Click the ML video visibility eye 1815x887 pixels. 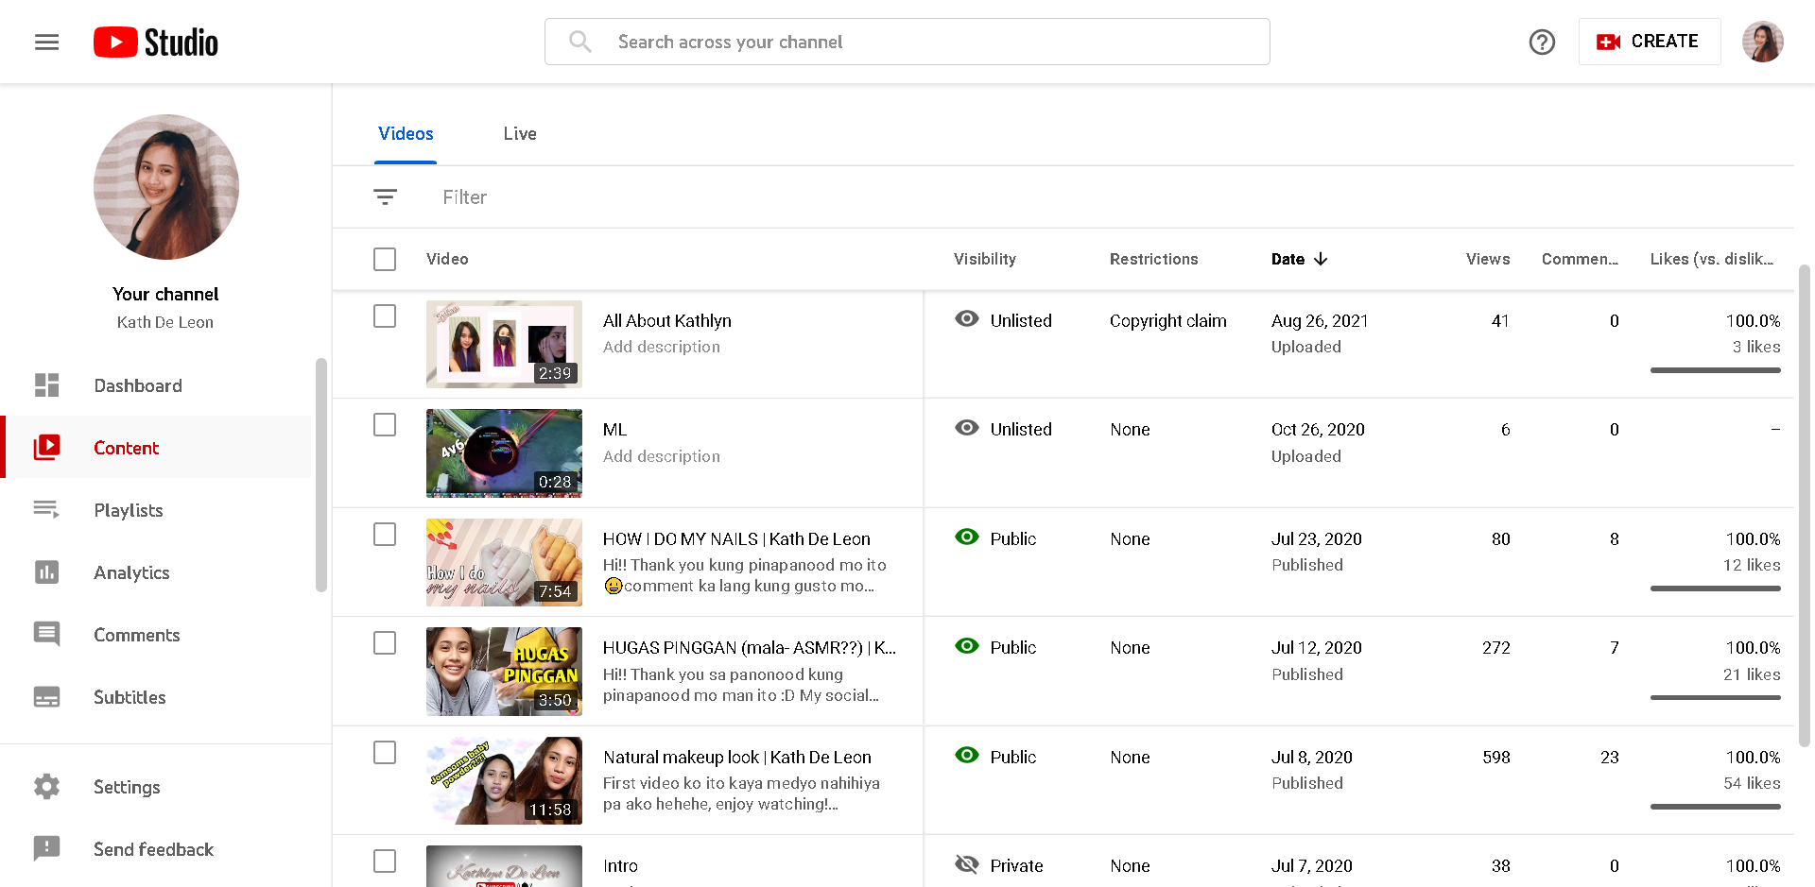tap(967, 428)
